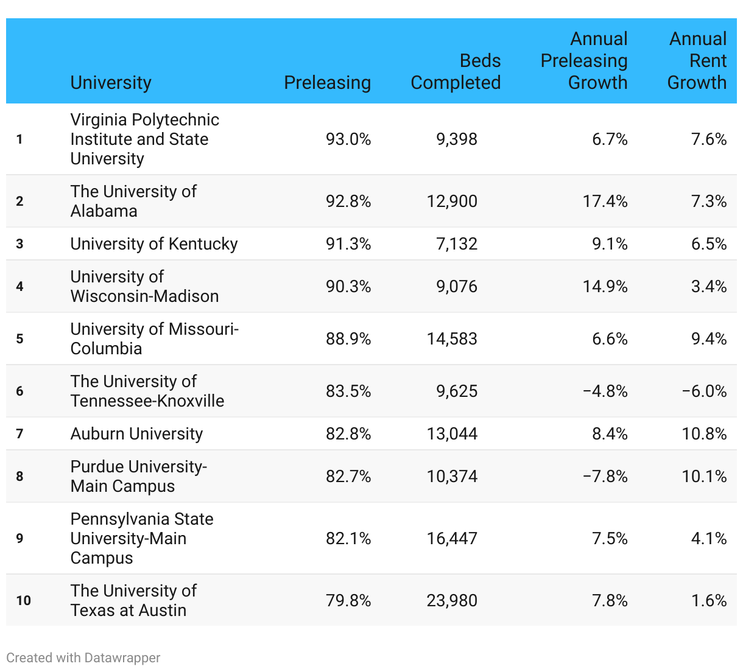Image resolution: width=743 pixels, height=672 pixels.
Task: Select University of Missouri-Columbia row name
Action: 154,339
